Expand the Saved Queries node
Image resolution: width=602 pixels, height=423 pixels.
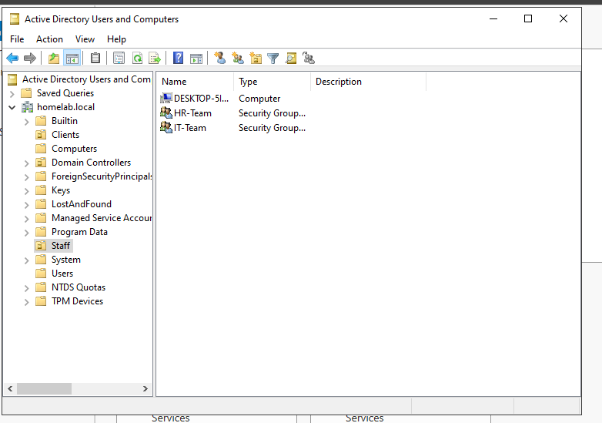click(12, 93)
